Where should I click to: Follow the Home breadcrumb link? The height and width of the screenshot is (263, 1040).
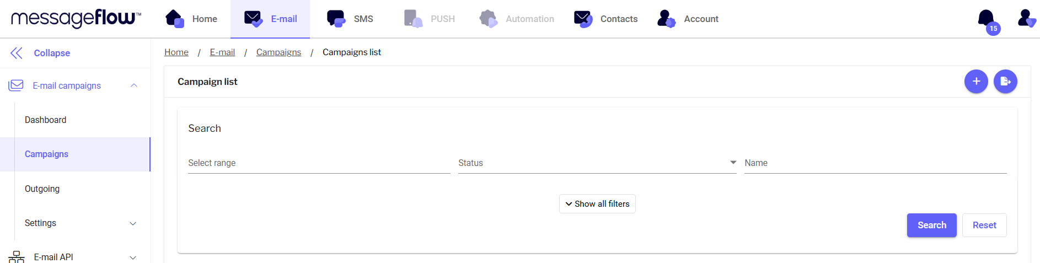click(x=176, y=52)
